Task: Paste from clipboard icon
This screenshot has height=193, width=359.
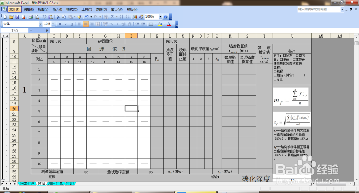Action: coord(70,17)
